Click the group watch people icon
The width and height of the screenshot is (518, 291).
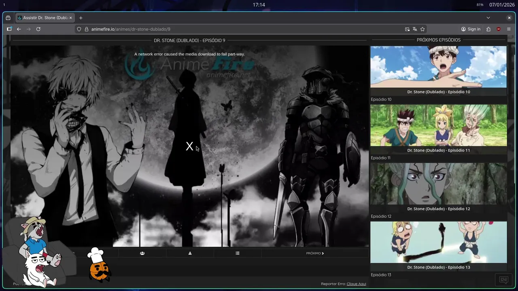(x=142, y=253)
